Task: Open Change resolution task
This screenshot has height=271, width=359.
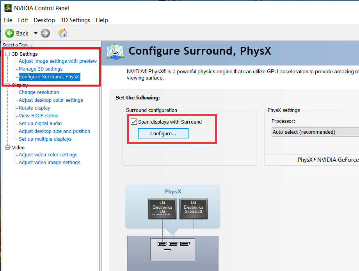Action: (x=39, y=92)
